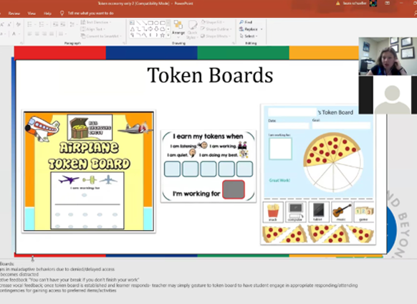The height and width of the screenshot is (304, 417).
Task: Select the Right Brace shape
Action: [156, 35]
